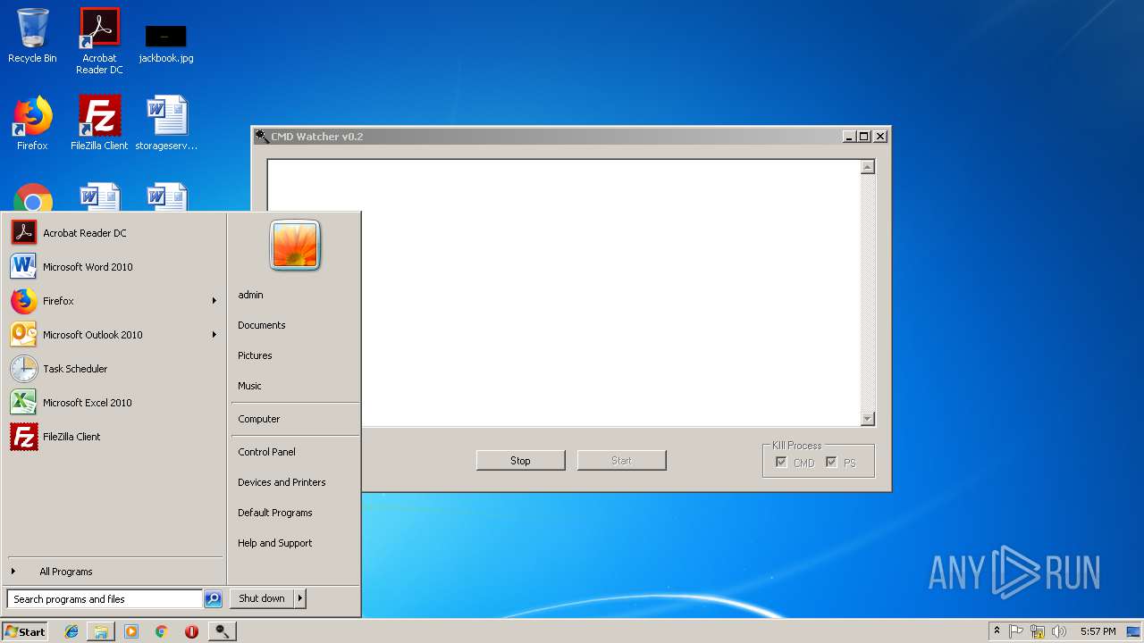Launch Microsoft Word 2010 from Start menu

click(x=114, y=267)
